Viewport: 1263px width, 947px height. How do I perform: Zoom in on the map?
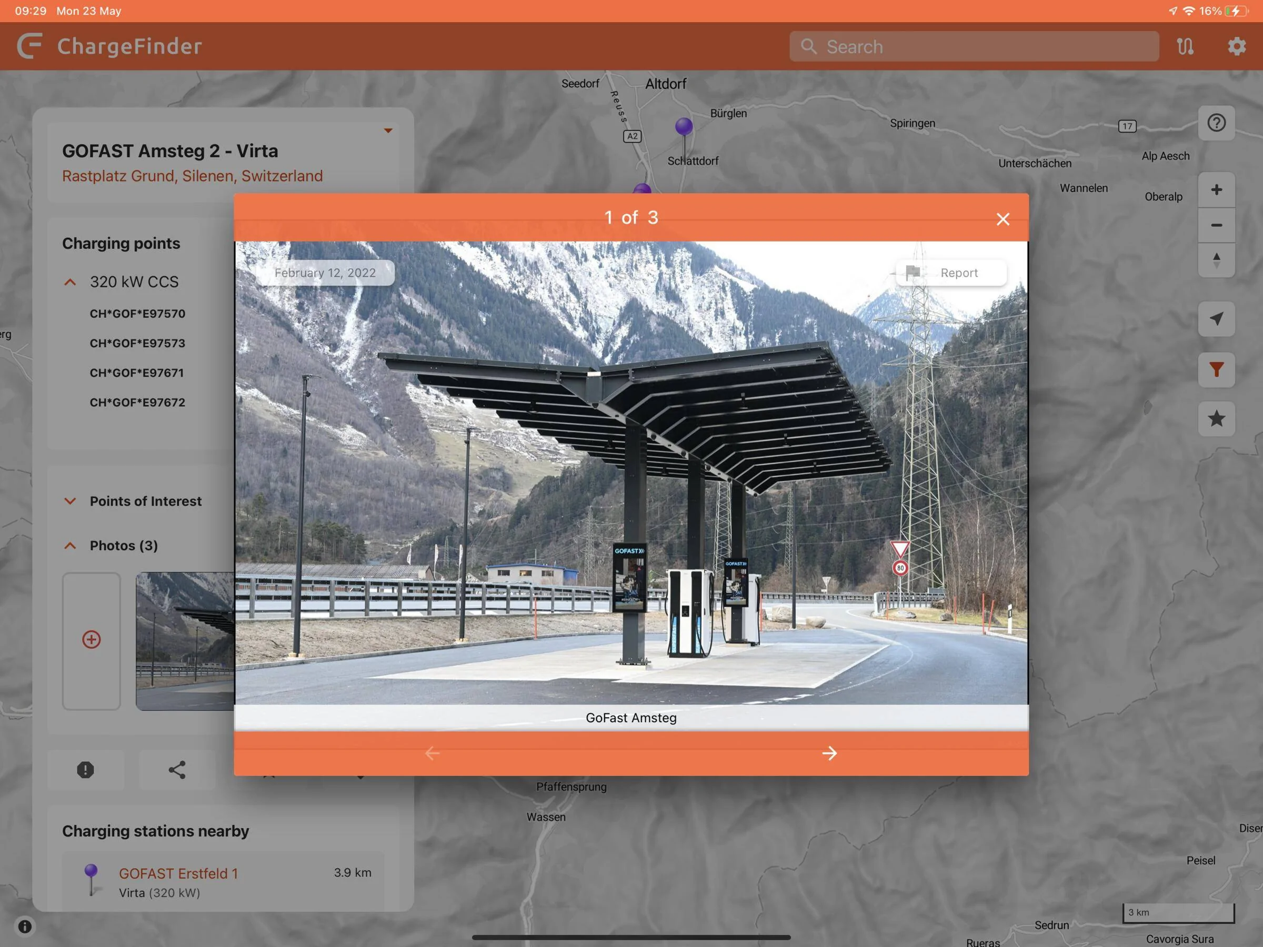point(1216,189)
